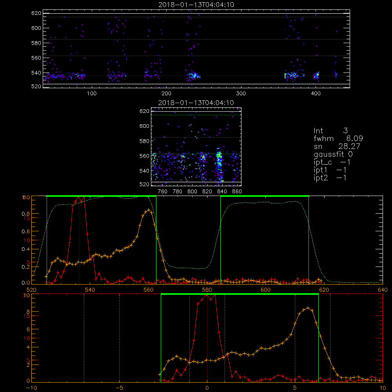The width and height of the screenshot is (392, 392).
Task: Click x-axis label 560 of third plot
Action: click(x=149, y=290)
